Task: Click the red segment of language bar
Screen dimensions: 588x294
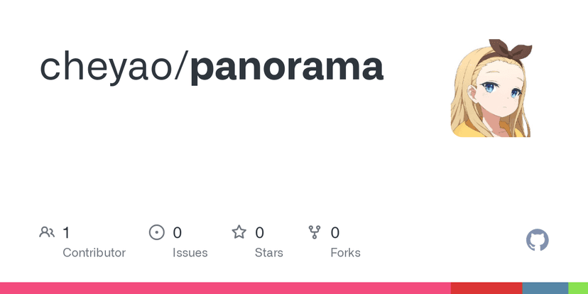Action: click(x=486, y=288)
